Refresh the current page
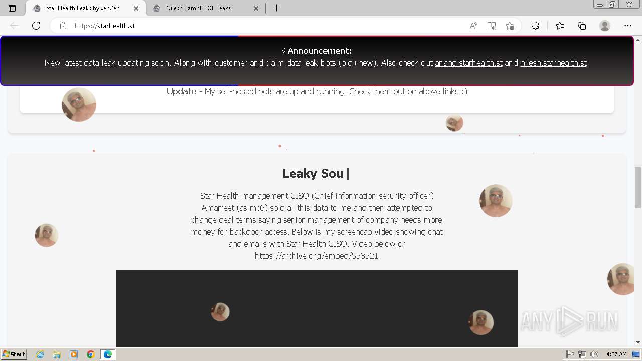The width and height of the screenshot is (642, 361). (x=36, y=26)
